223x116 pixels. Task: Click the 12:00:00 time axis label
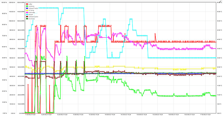point(46,115)
